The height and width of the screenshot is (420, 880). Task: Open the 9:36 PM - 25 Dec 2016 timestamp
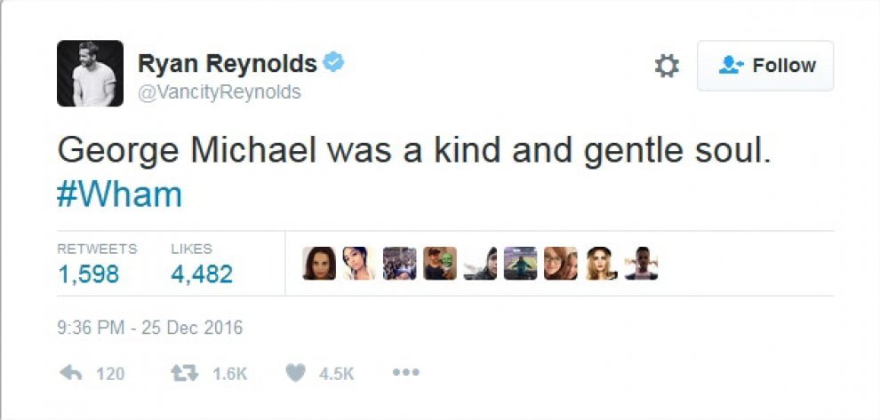point(149,328)
